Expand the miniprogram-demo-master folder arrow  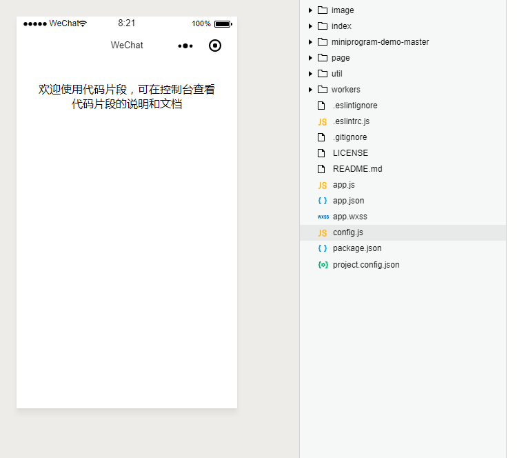(x=310, y=42)
